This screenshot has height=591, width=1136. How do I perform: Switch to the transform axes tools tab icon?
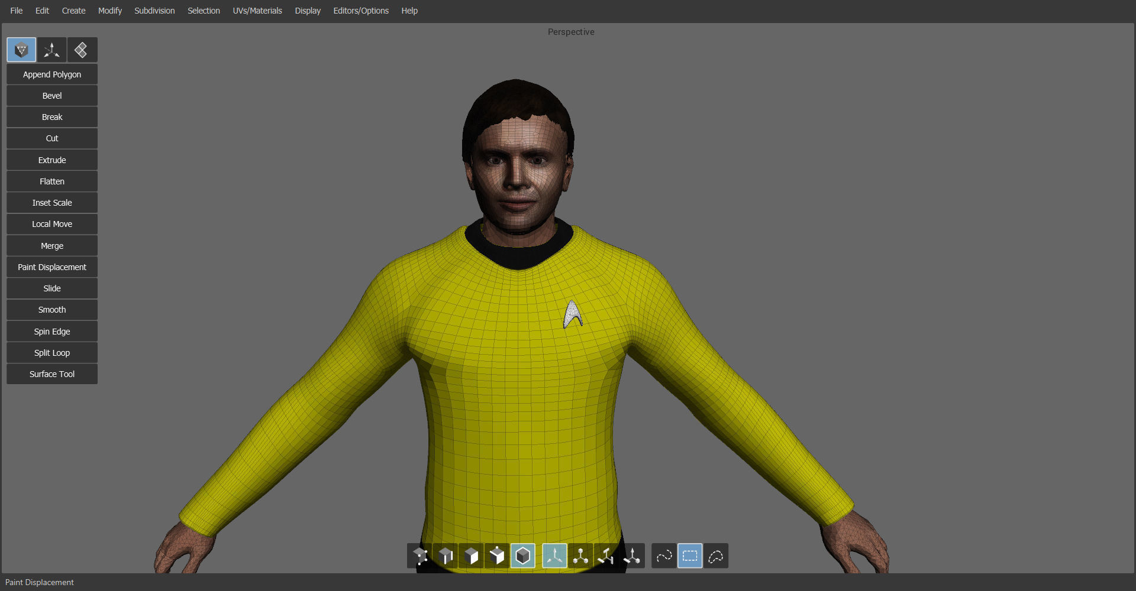coord(52,50)
